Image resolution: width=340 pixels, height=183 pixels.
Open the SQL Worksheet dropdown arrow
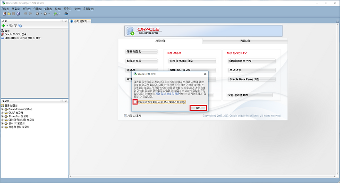59,14
